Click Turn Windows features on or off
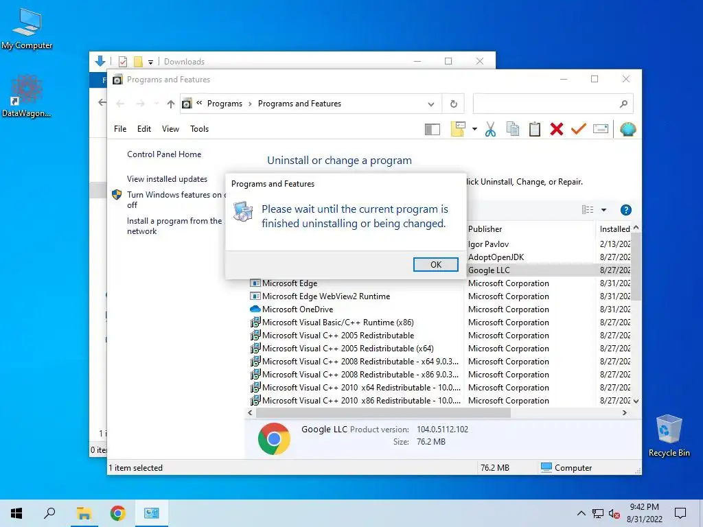 176,200
